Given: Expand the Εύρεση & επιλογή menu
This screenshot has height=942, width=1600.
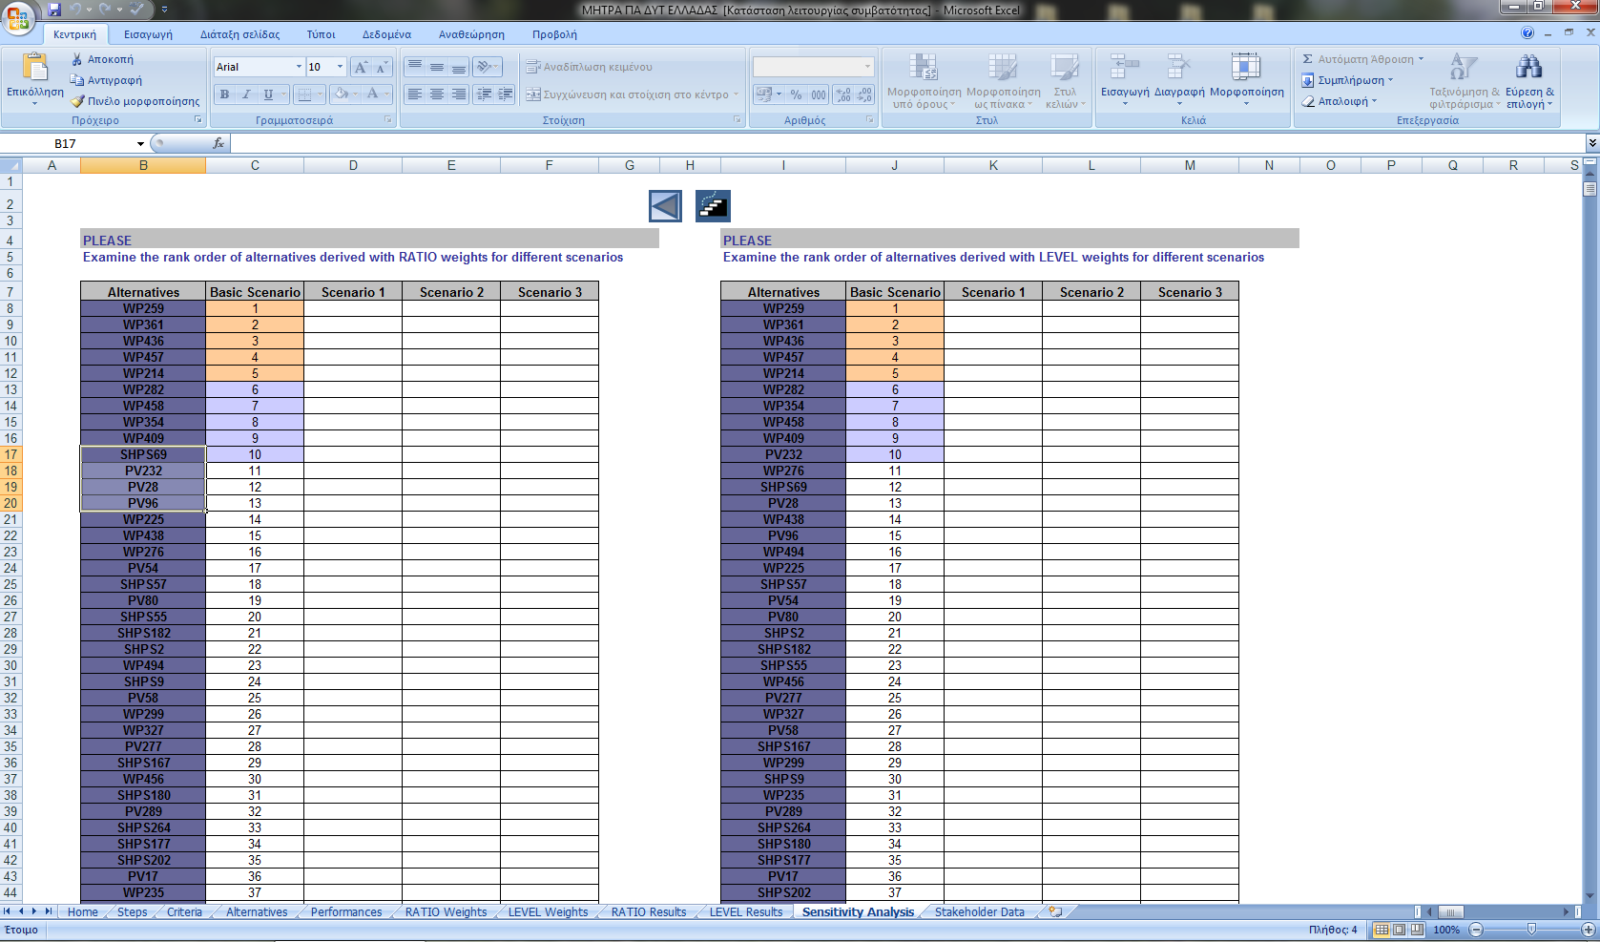Looking at the screenshot, I should [x=1529, y=81].
